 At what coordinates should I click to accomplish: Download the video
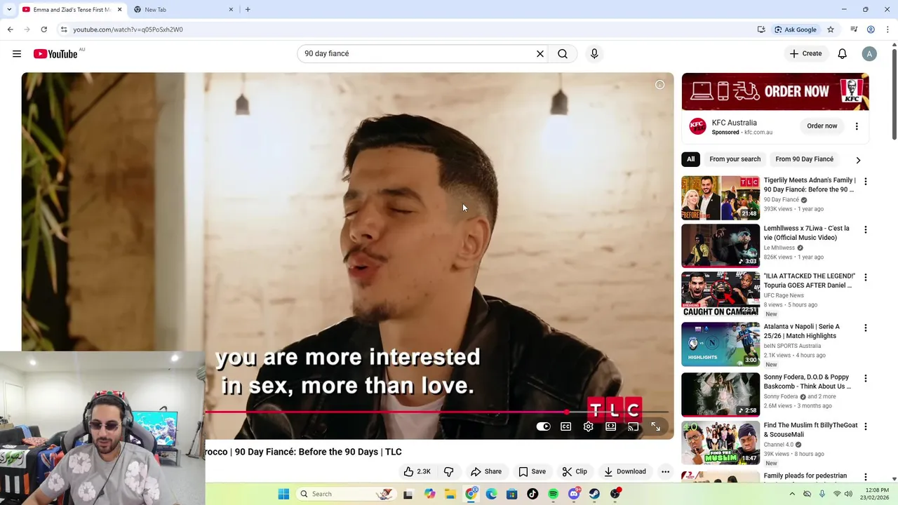625,471
